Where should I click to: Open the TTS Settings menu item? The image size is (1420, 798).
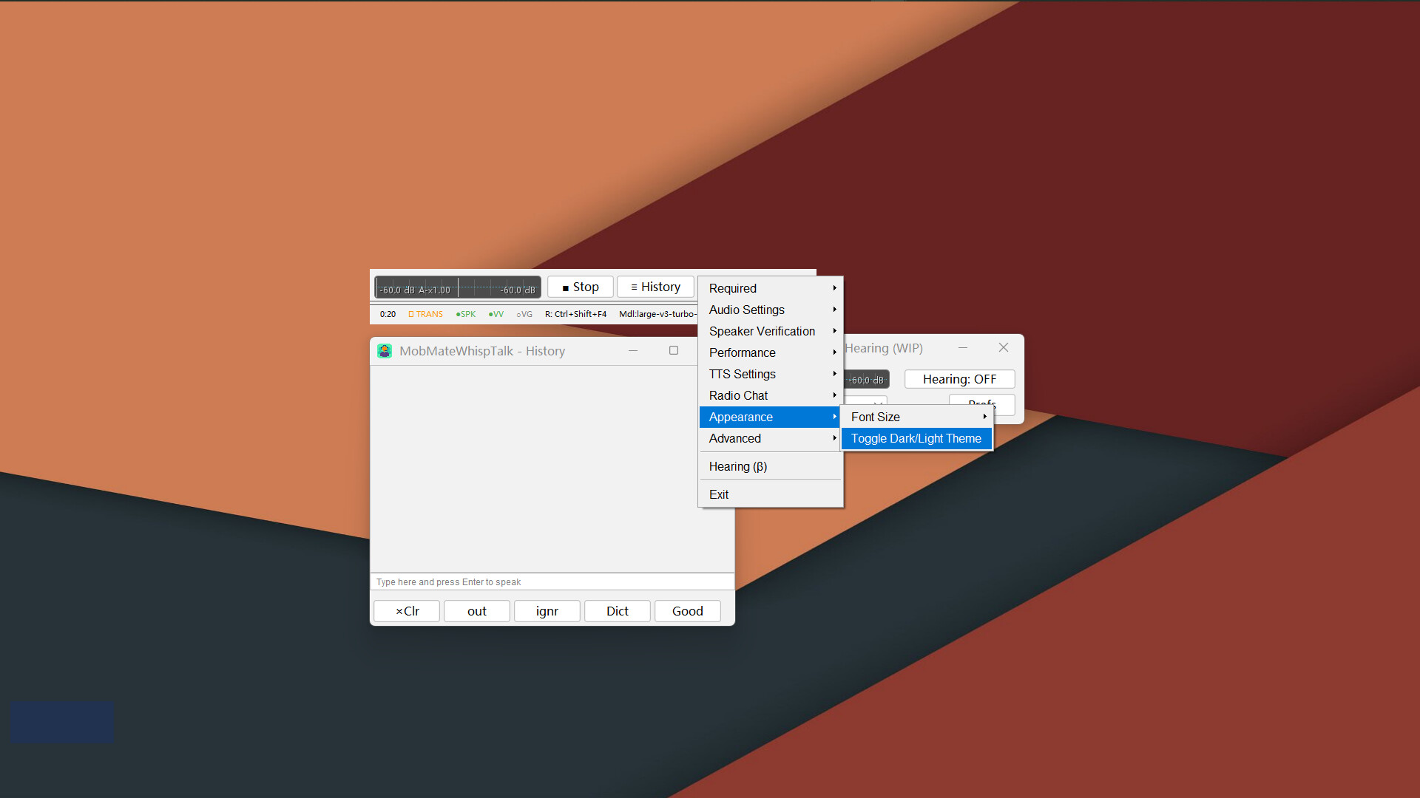[743, 374]
